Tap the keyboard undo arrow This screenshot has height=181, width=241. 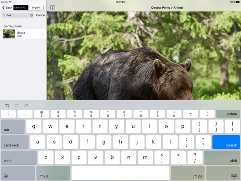click(x=7, y=105)
